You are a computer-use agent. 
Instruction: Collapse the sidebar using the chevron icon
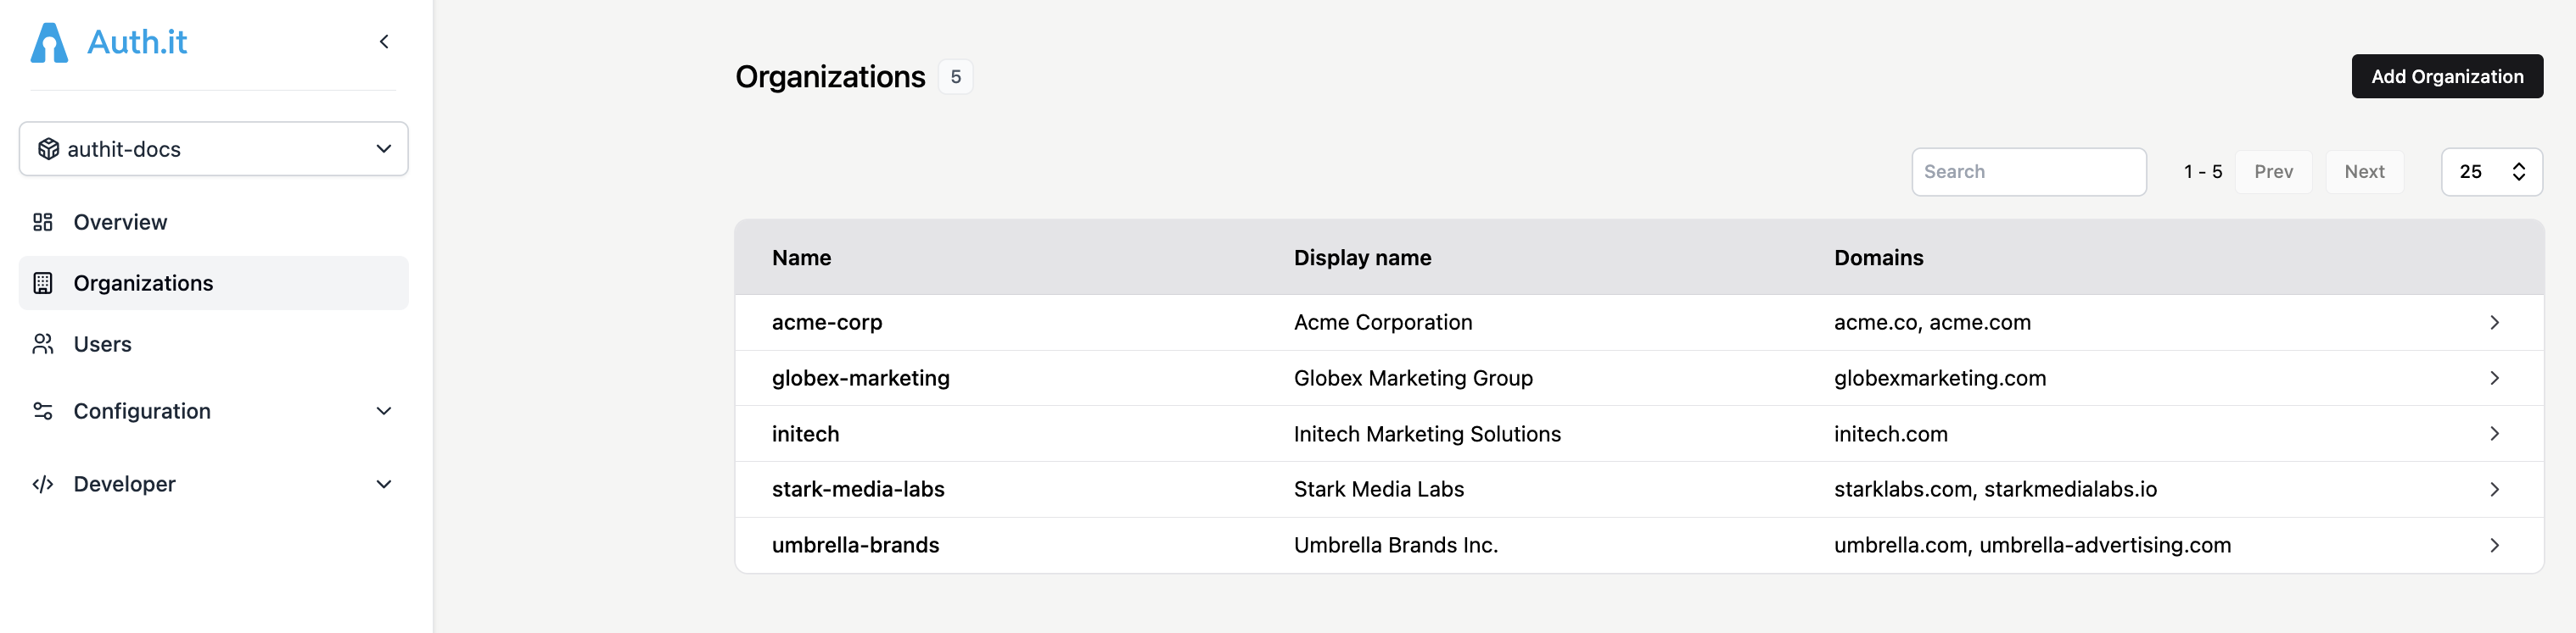(384, 41)
